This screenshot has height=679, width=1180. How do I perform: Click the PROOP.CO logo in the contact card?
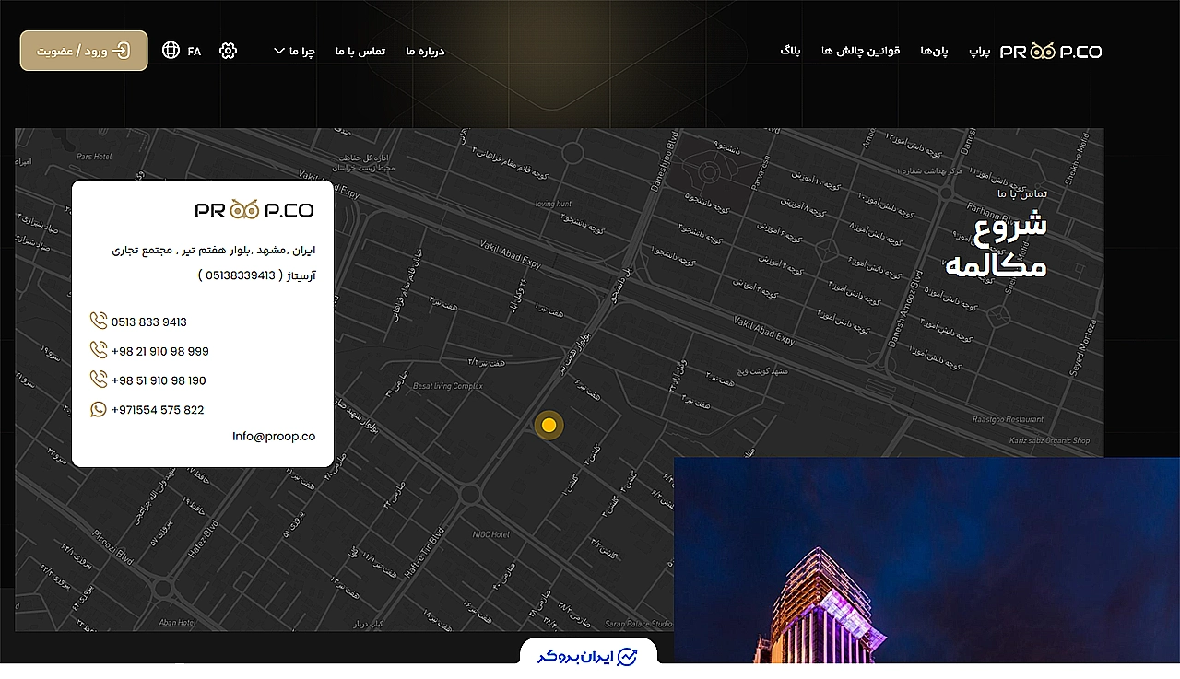pos(254,210)
